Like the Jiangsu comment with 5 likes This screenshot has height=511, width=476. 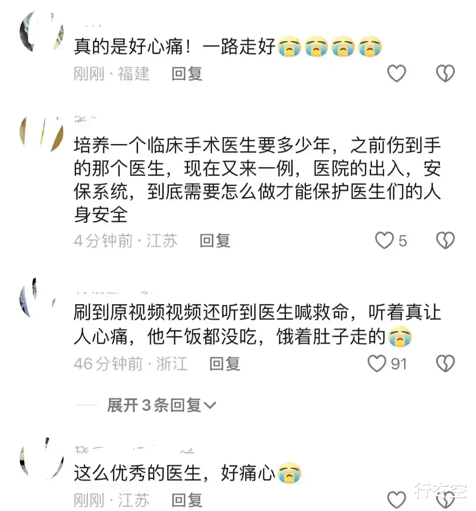point(384,240)
